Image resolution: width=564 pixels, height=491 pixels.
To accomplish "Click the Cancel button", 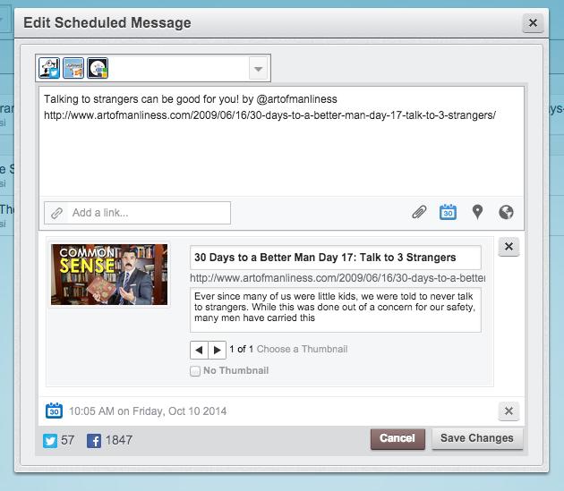I will click(397, 438).
